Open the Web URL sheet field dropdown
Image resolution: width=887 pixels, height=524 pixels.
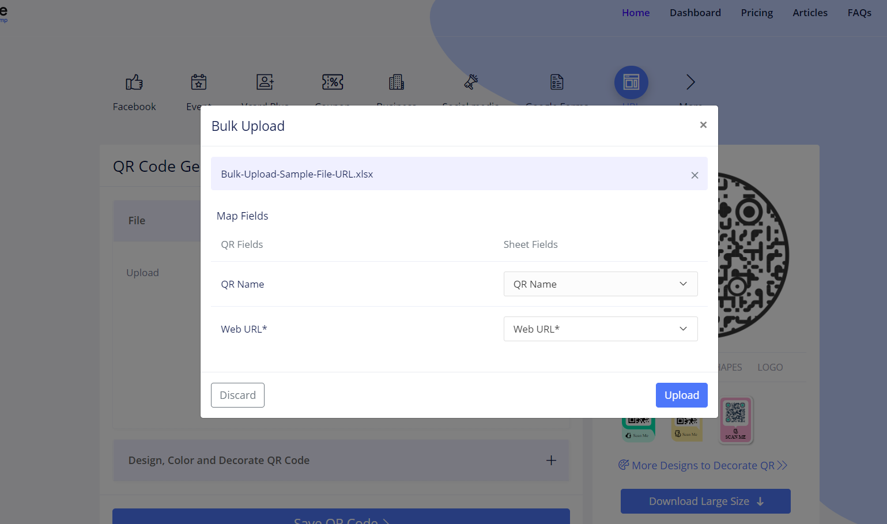(600, 329)
